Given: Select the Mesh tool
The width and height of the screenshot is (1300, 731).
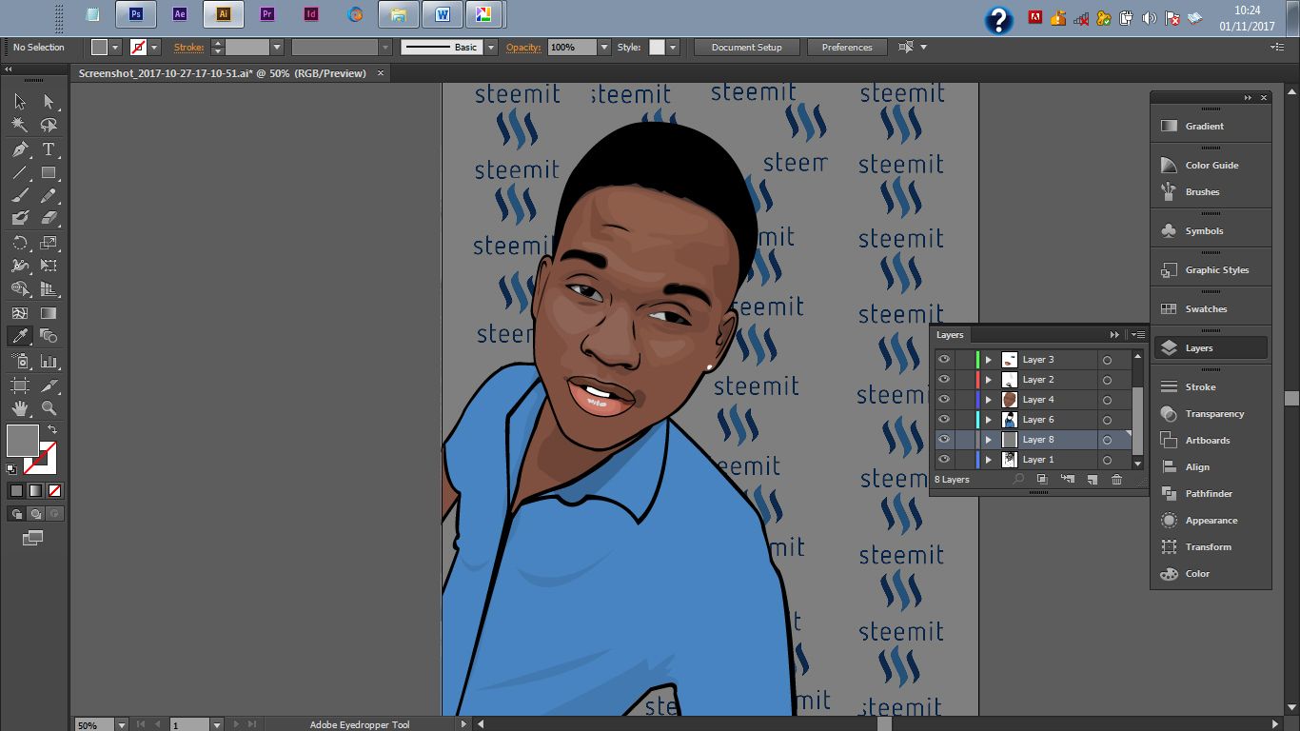Looking at the screenshot, I should point(20,312).
